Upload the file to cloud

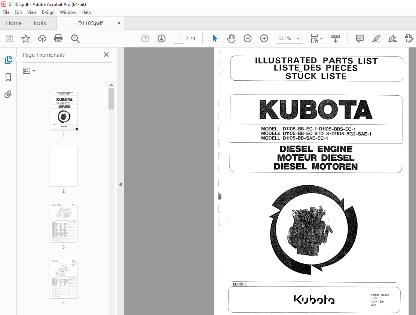tap(42, 39)
